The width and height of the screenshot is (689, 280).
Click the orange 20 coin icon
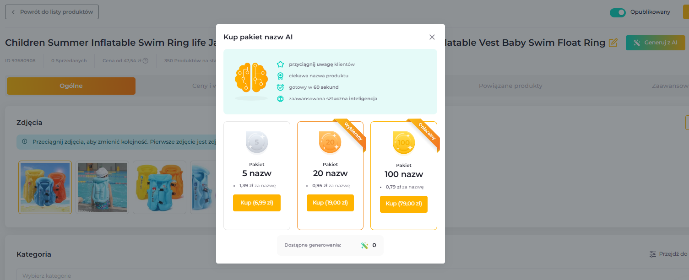330,142
